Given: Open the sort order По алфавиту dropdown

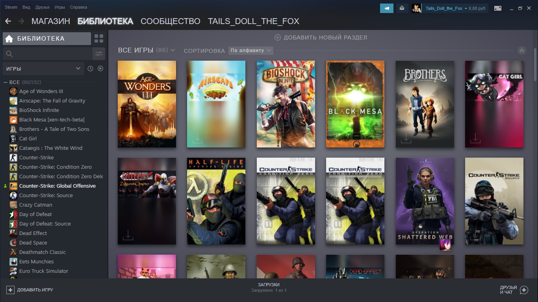Looking at the screenshot, I should (x=251, y=50).
